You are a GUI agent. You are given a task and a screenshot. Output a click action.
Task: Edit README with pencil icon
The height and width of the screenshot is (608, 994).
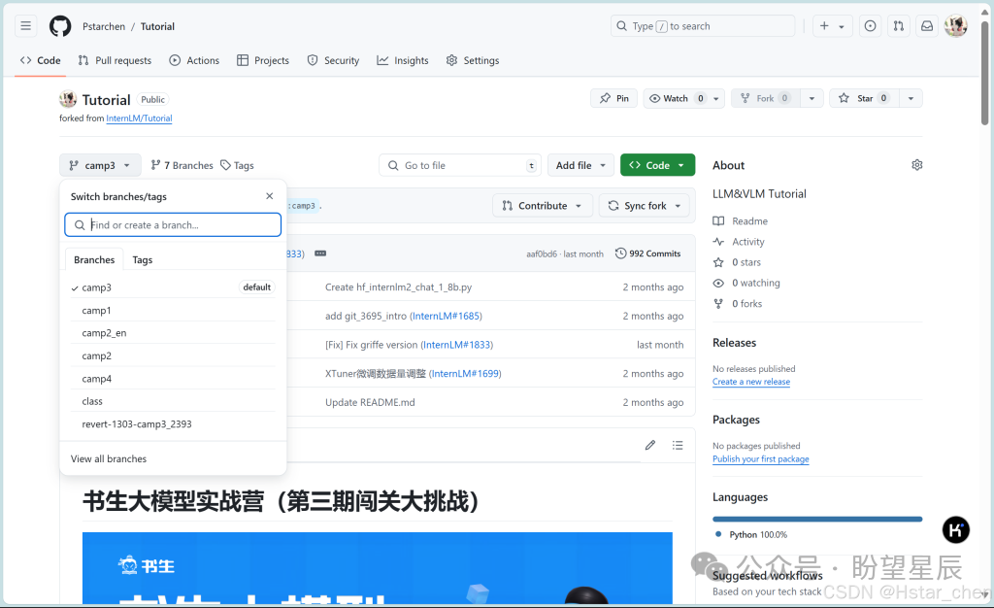[x=649, y=445]
